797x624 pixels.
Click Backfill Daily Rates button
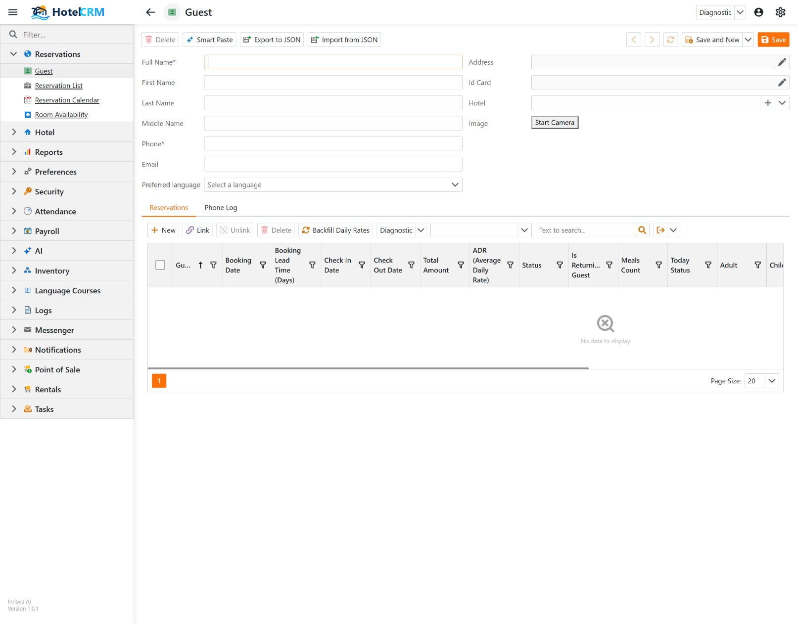(335, 230)
